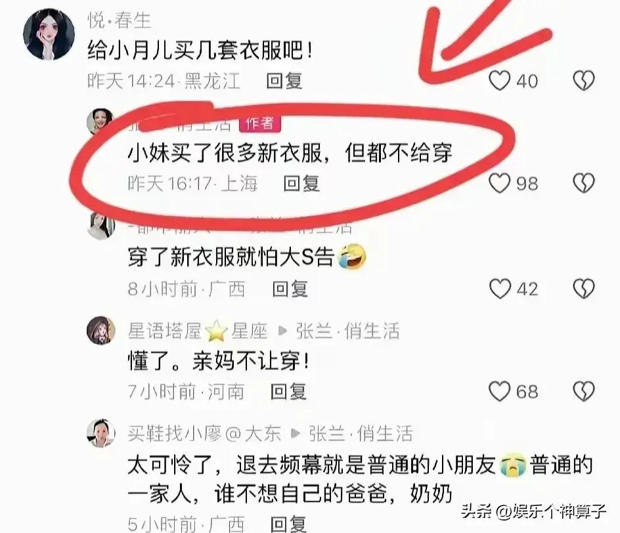Reply to 悦·春生's comment

pyautogui.click(x=284, y=81)
